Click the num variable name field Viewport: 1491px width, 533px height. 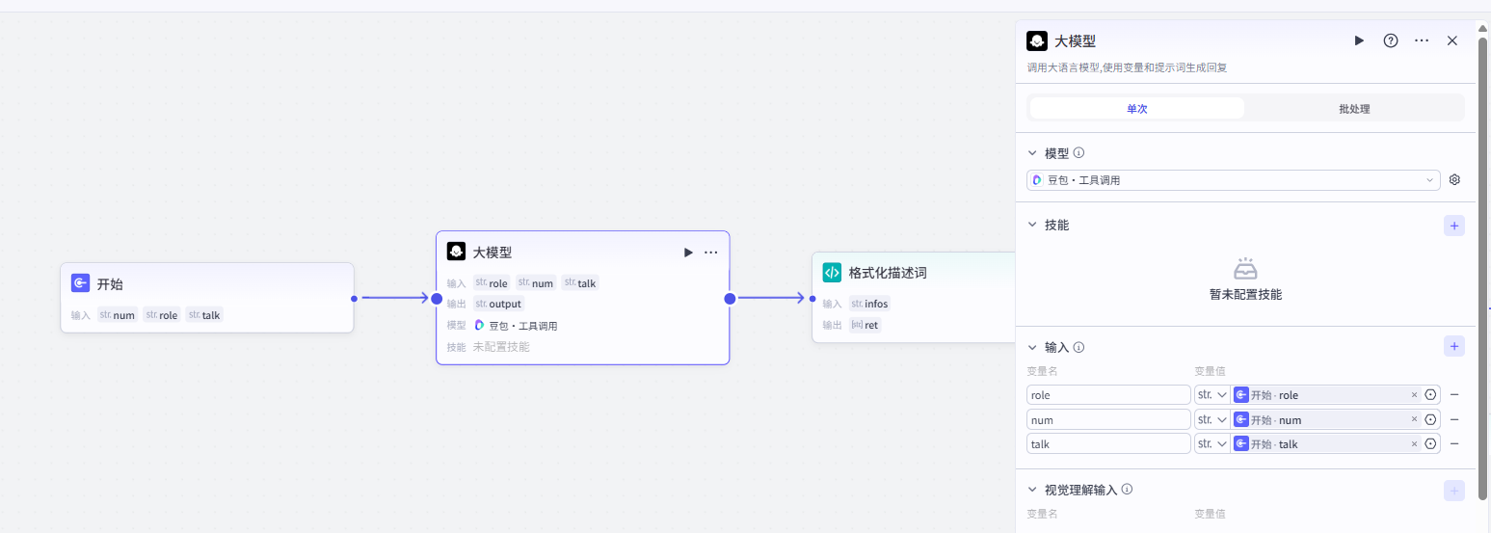click(1108, 419)
